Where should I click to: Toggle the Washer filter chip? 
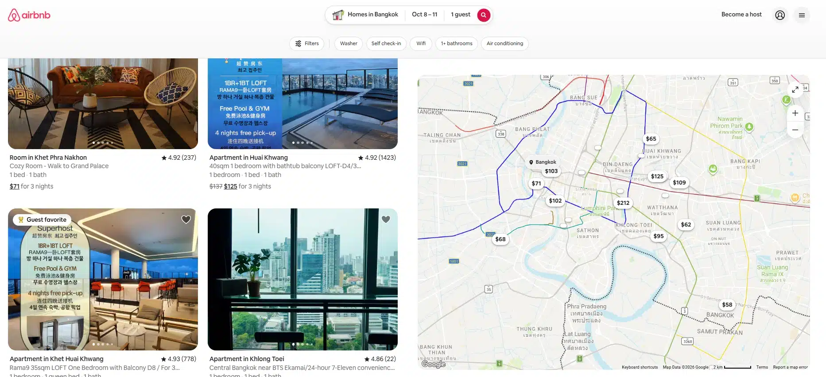point(349,44)
